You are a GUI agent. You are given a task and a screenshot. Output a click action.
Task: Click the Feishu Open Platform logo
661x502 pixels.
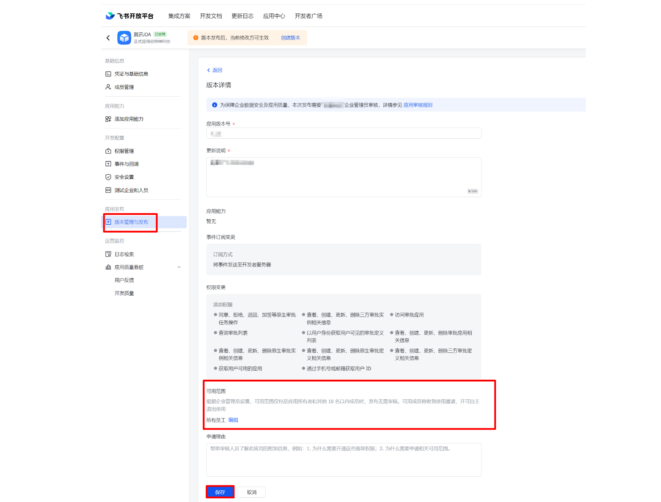tap(129, 16)
